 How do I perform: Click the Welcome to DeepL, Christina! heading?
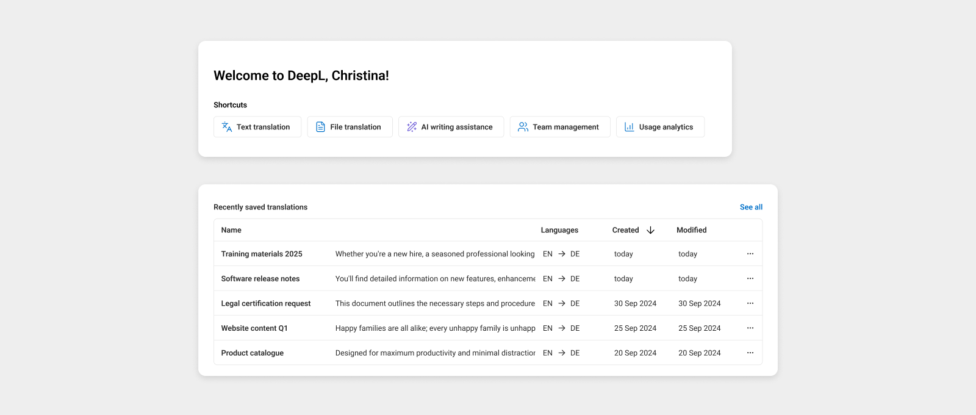click(301, 76)
